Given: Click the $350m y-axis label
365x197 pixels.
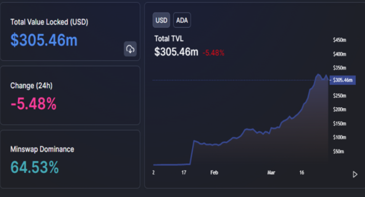Looking at the screenshot, I should point(339,68).
